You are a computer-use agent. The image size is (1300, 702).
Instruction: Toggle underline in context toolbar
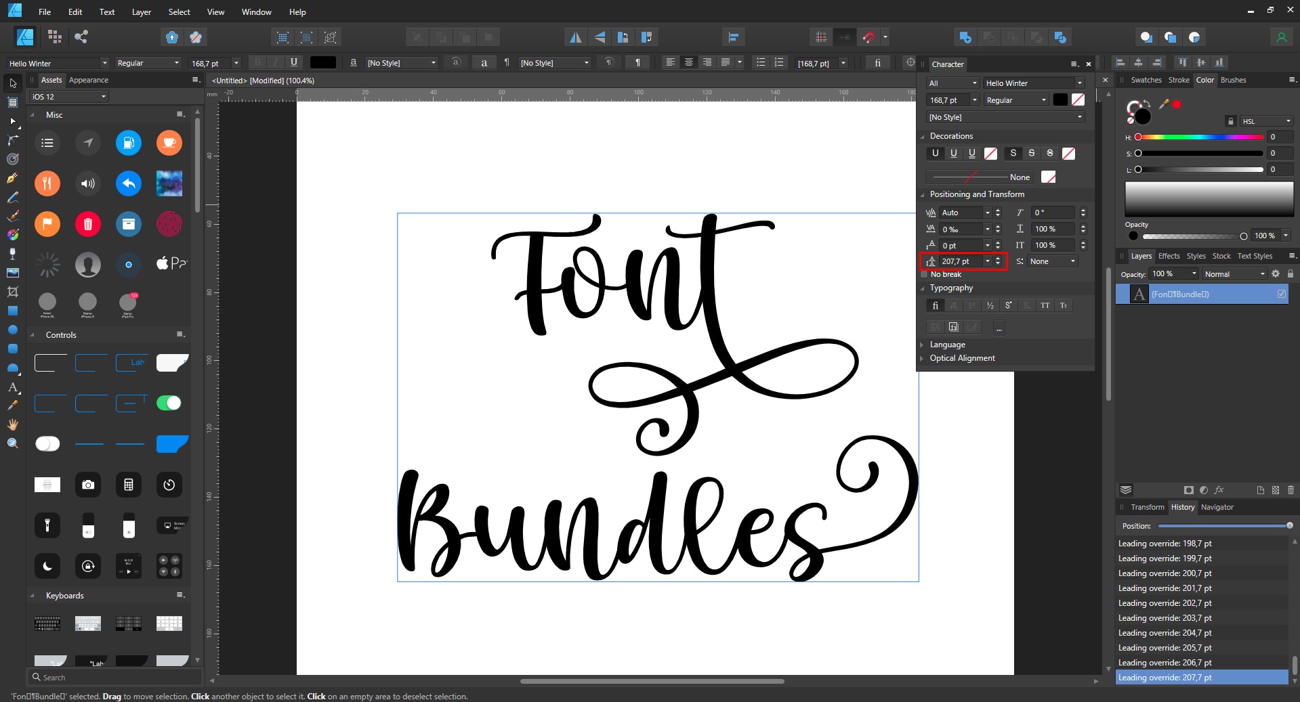point(294,62)
